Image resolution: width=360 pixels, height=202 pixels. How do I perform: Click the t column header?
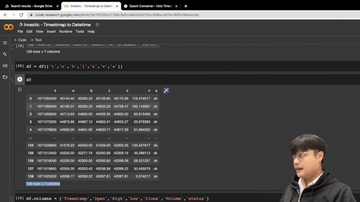click(x=55, y=91)
